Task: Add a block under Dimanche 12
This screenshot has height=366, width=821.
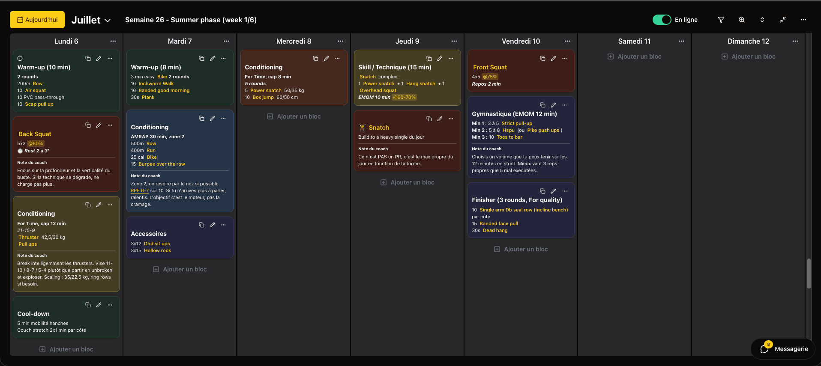Action: 749,57
